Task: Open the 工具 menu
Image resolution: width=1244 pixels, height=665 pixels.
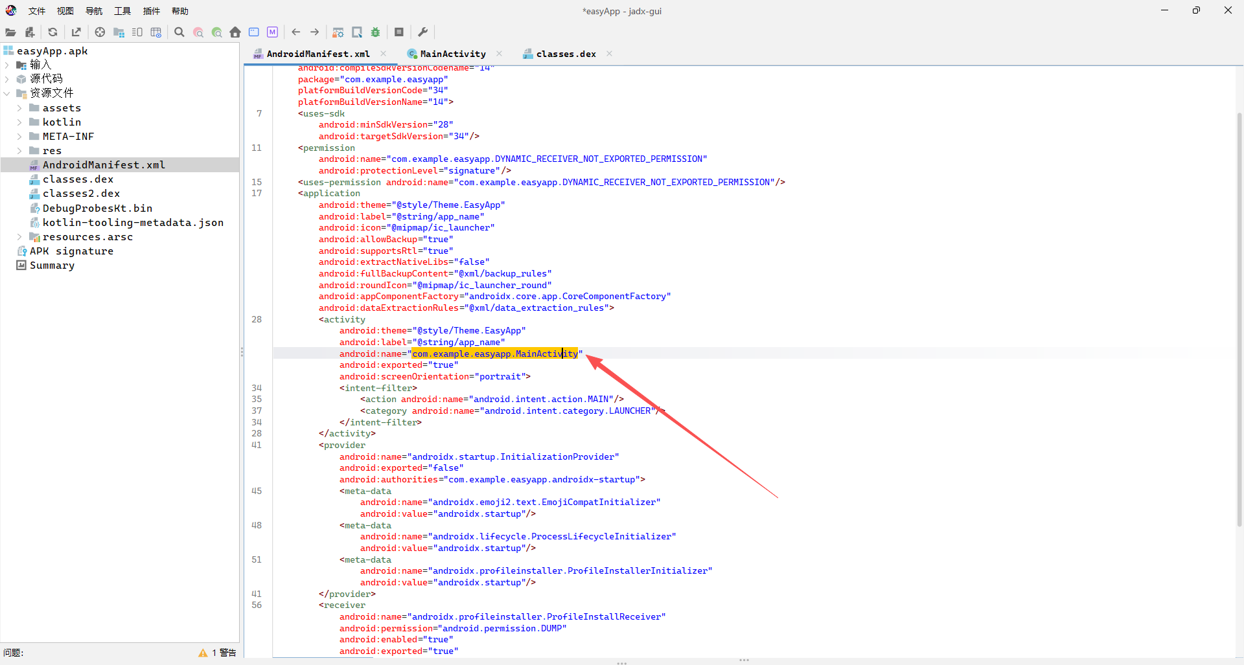Action: (122, 11)
